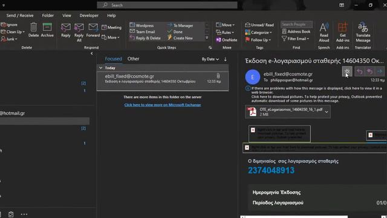Run the Wordpress quick step
Viewport: 387px width, 218px height.
(x=141, y=25)
